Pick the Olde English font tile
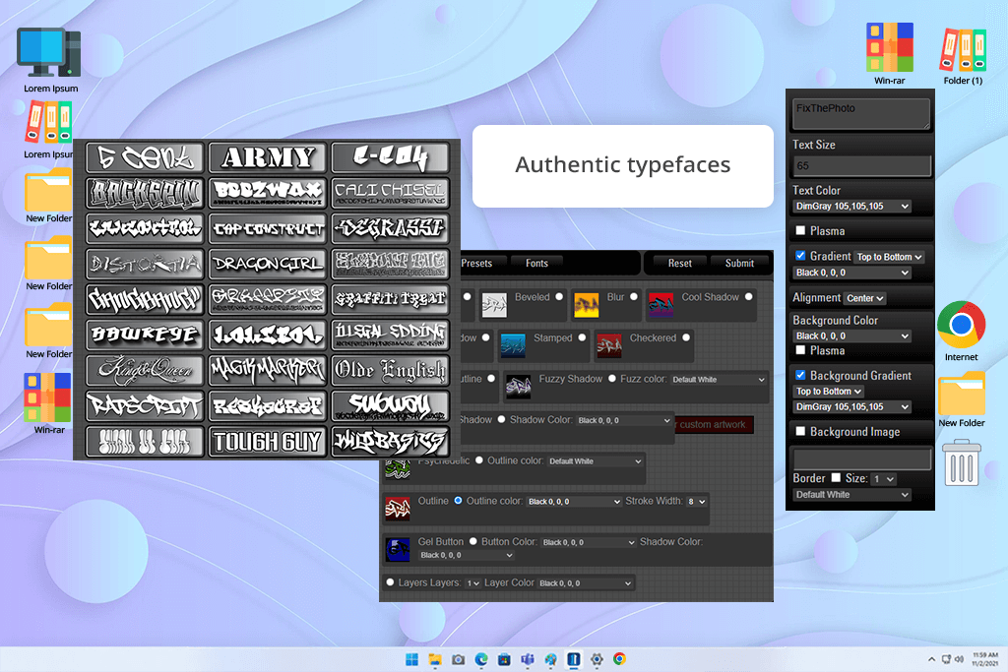This screenshot has width=1008, height=672. tap(390, 371)
